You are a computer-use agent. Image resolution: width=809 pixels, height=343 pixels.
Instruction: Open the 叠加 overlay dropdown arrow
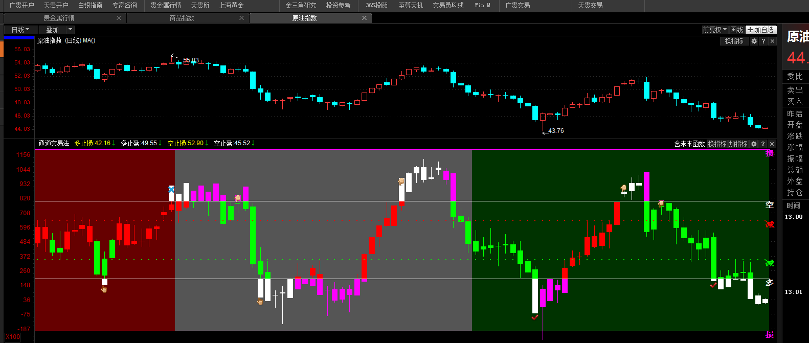tap(71, 30)
